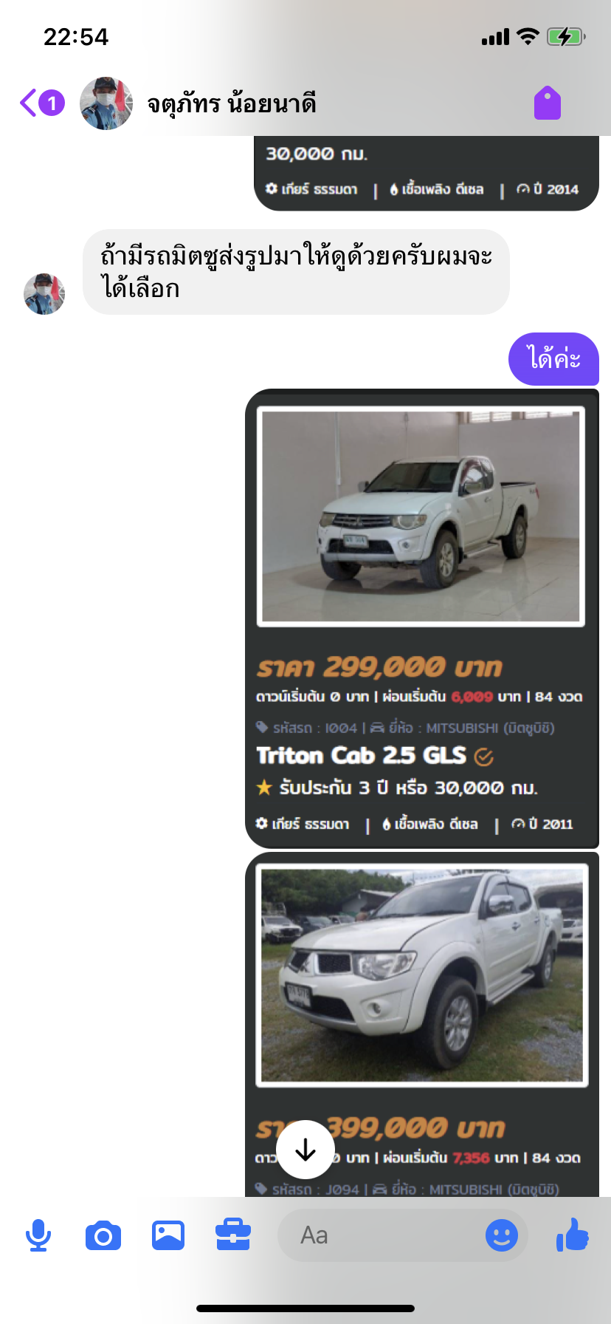The height and width of the screenshot is (1324, 611).
Task: Open the Triton double cab photo on grass
Action: tap(422, 975)
